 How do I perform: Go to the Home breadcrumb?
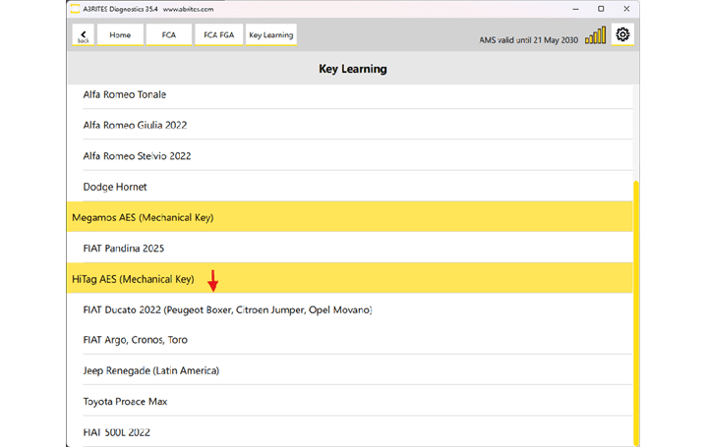pos(120,35)
